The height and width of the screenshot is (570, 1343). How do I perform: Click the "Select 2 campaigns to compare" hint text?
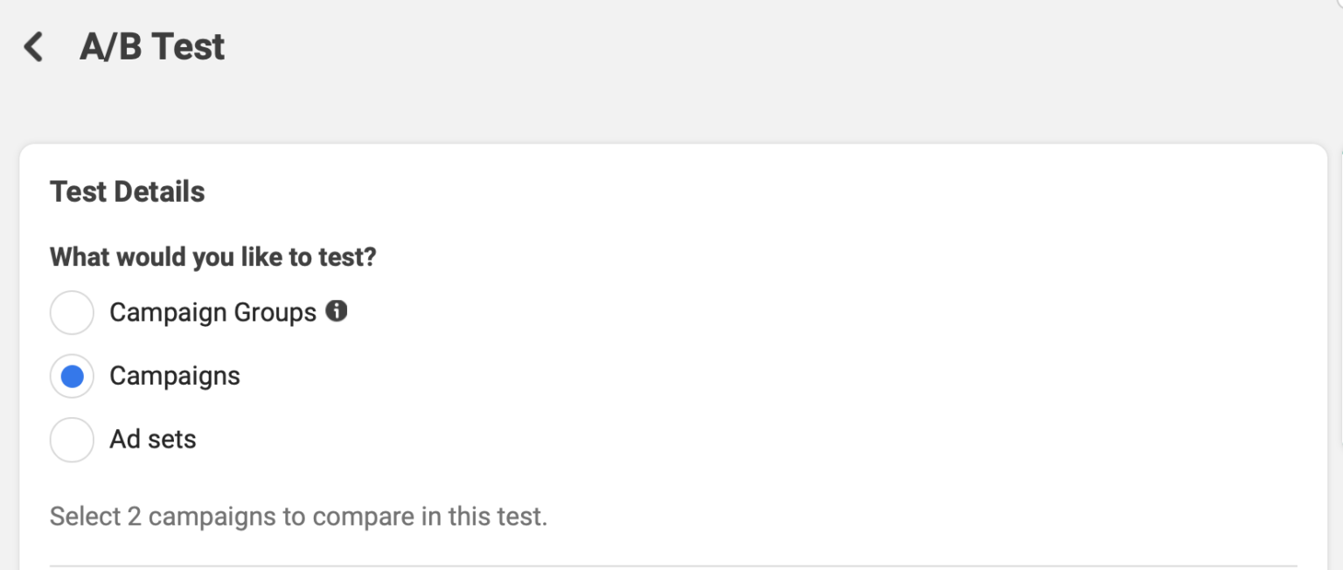(x=298, y=517)
